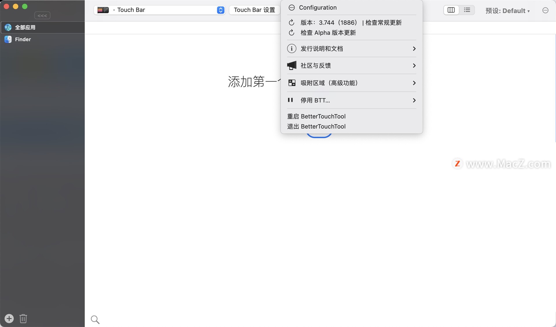Viewport: 556px width, 327px height.
Task: Click the Touch Bar thumbnail icon in the selector
Action: tap(103, 10)
